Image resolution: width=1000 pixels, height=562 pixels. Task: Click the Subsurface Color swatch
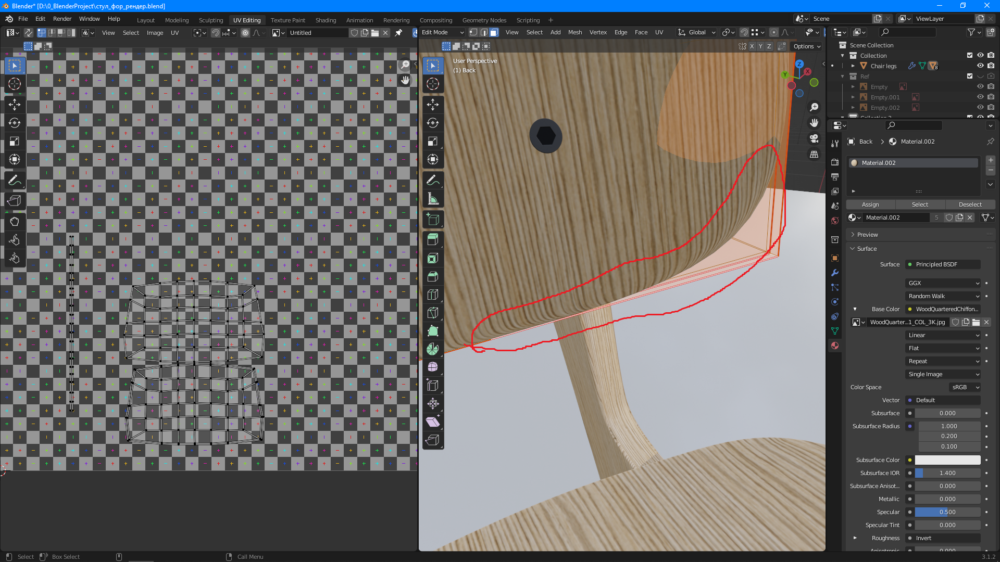(947, 460)
